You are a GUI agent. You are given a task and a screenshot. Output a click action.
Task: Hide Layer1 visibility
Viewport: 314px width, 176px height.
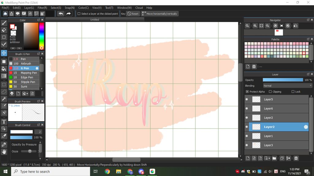[247, 136]
